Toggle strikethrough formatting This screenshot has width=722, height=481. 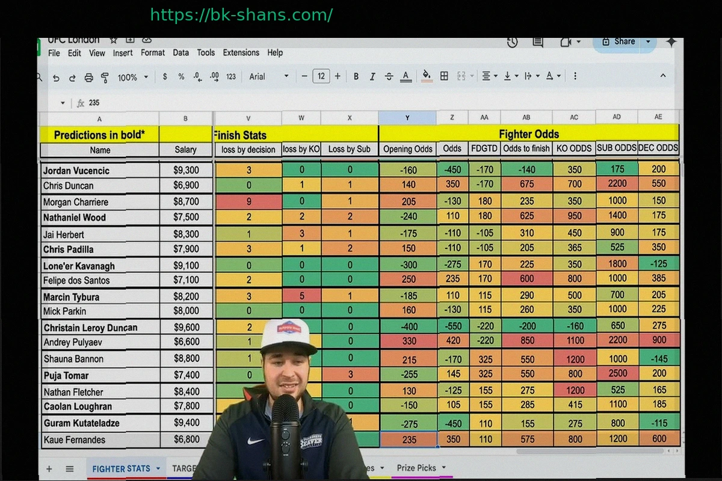coord(389,76)
